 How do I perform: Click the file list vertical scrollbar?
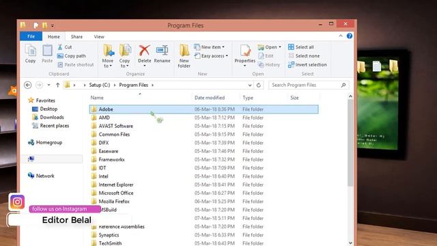click(x=350, y=143)
